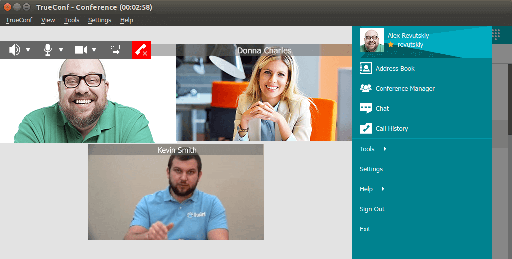512x259 pixels.
Task: Click Sign Out in side panel
Action: click(372, 209)
